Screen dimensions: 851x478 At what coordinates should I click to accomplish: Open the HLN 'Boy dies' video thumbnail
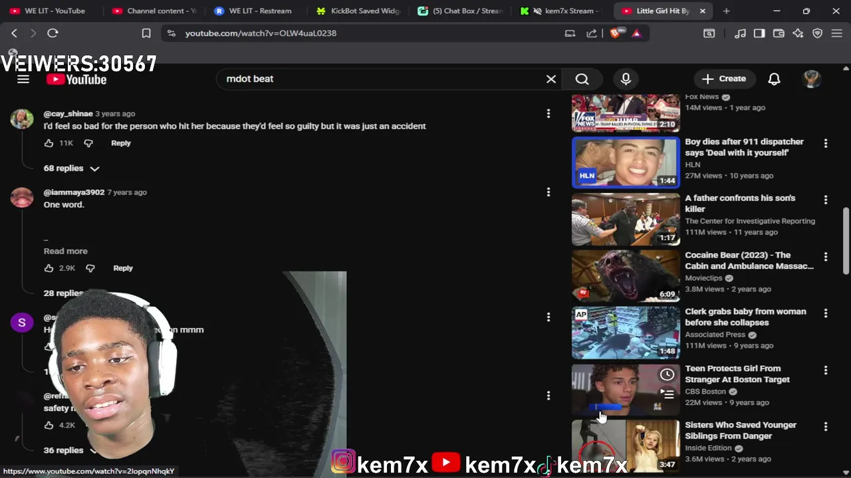(x=626, y=163)
